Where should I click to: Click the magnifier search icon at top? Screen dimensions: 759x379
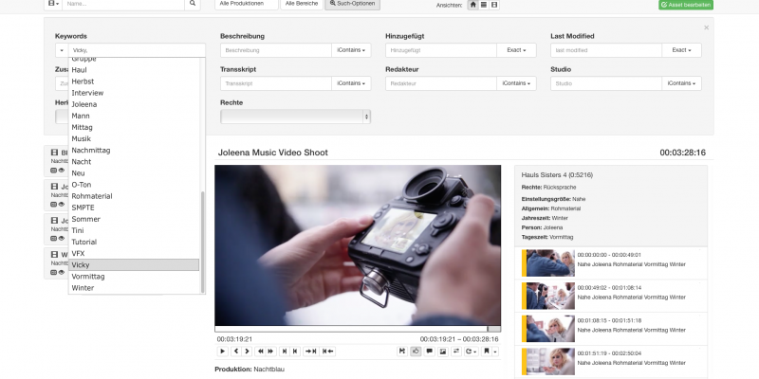[x=193, y=5]
